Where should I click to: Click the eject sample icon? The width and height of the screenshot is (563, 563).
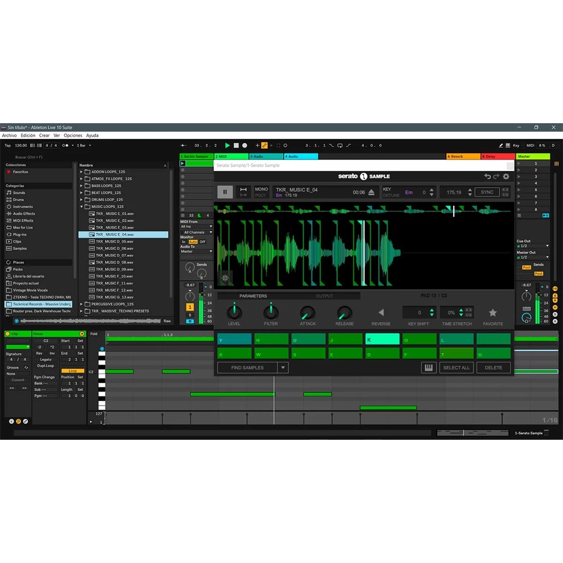[371, 192]
